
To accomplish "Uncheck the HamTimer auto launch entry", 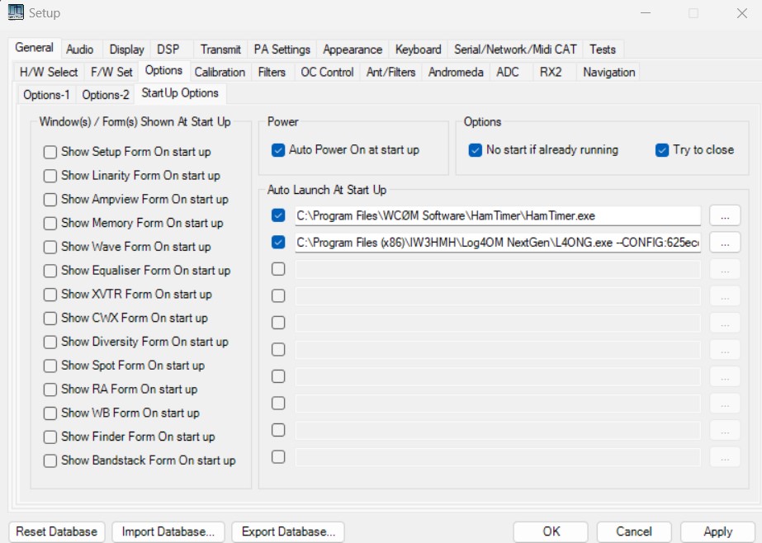I will (x=278, y=216).
